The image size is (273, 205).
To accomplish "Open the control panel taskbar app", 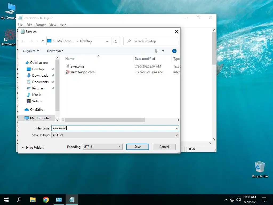I will pyautogui.click(x=59, y=200).
